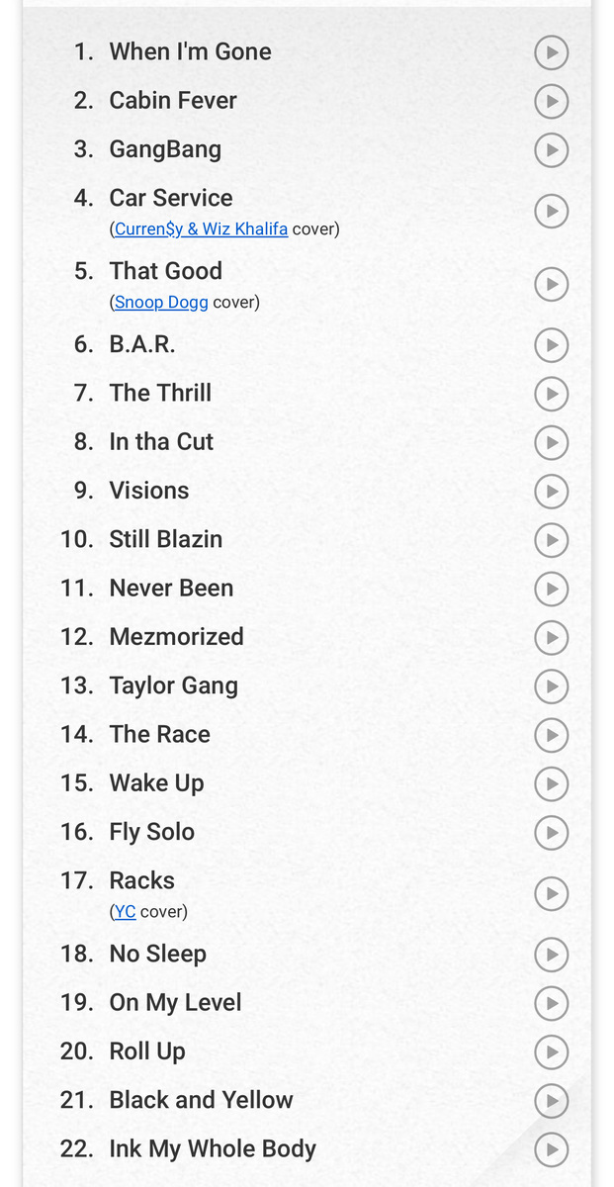Play the track Cabin Fever

pos(552,101)
